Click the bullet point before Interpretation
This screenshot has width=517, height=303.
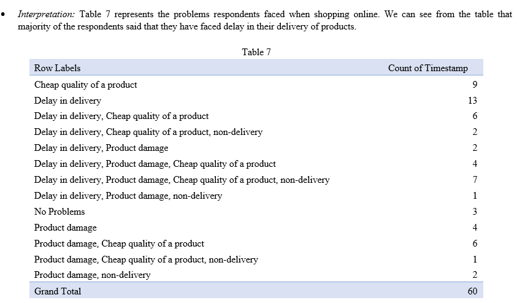[3, 14]
